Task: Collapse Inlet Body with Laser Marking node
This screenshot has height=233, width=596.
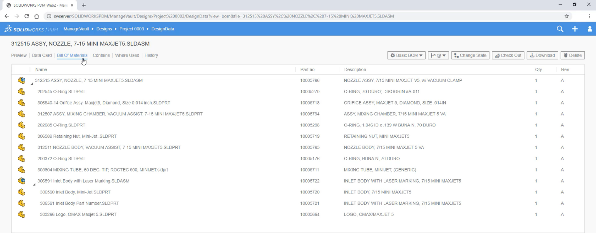Action: click(x=34, y=184)
